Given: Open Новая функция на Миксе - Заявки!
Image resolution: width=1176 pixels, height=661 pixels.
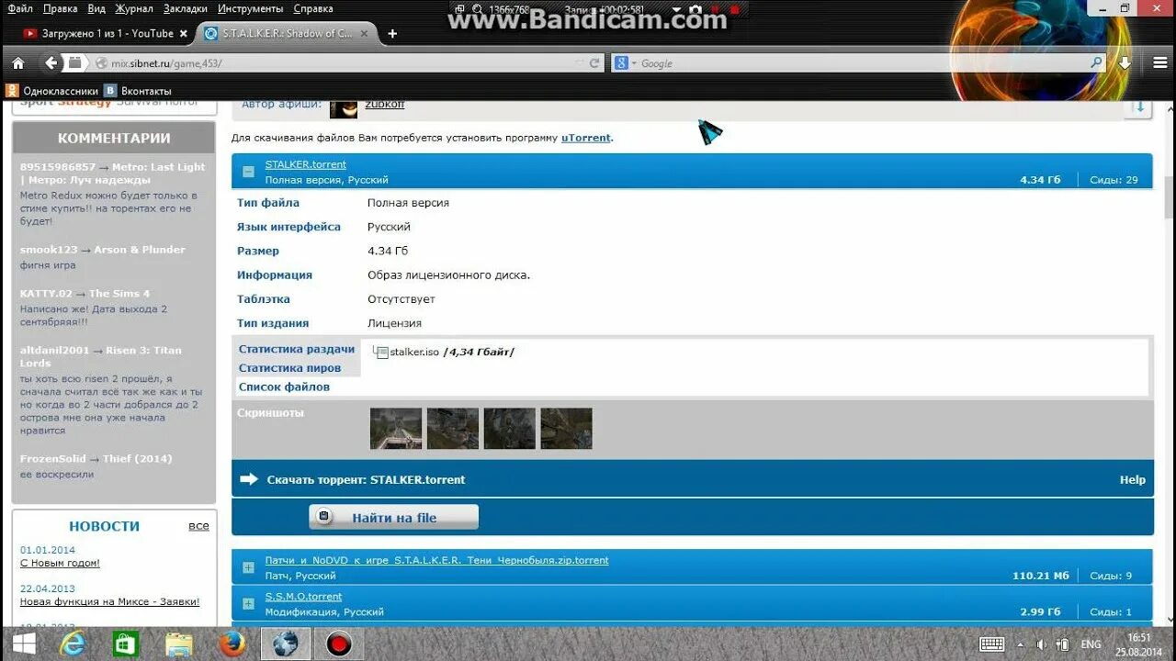Looking at the screenshot, I should click(x=109, y=601).
